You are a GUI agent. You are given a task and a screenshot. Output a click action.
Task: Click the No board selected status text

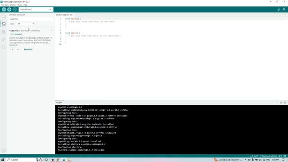click(268, 156)
